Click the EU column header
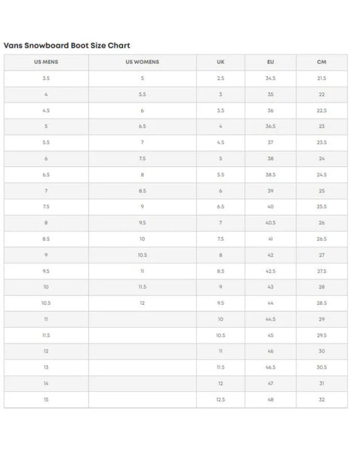354x453 pixels. [x=270, y=62]
